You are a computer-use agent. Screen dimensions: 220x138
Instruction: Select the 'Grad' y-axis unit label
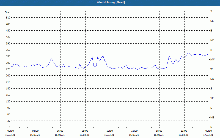[x=7, y=12]
